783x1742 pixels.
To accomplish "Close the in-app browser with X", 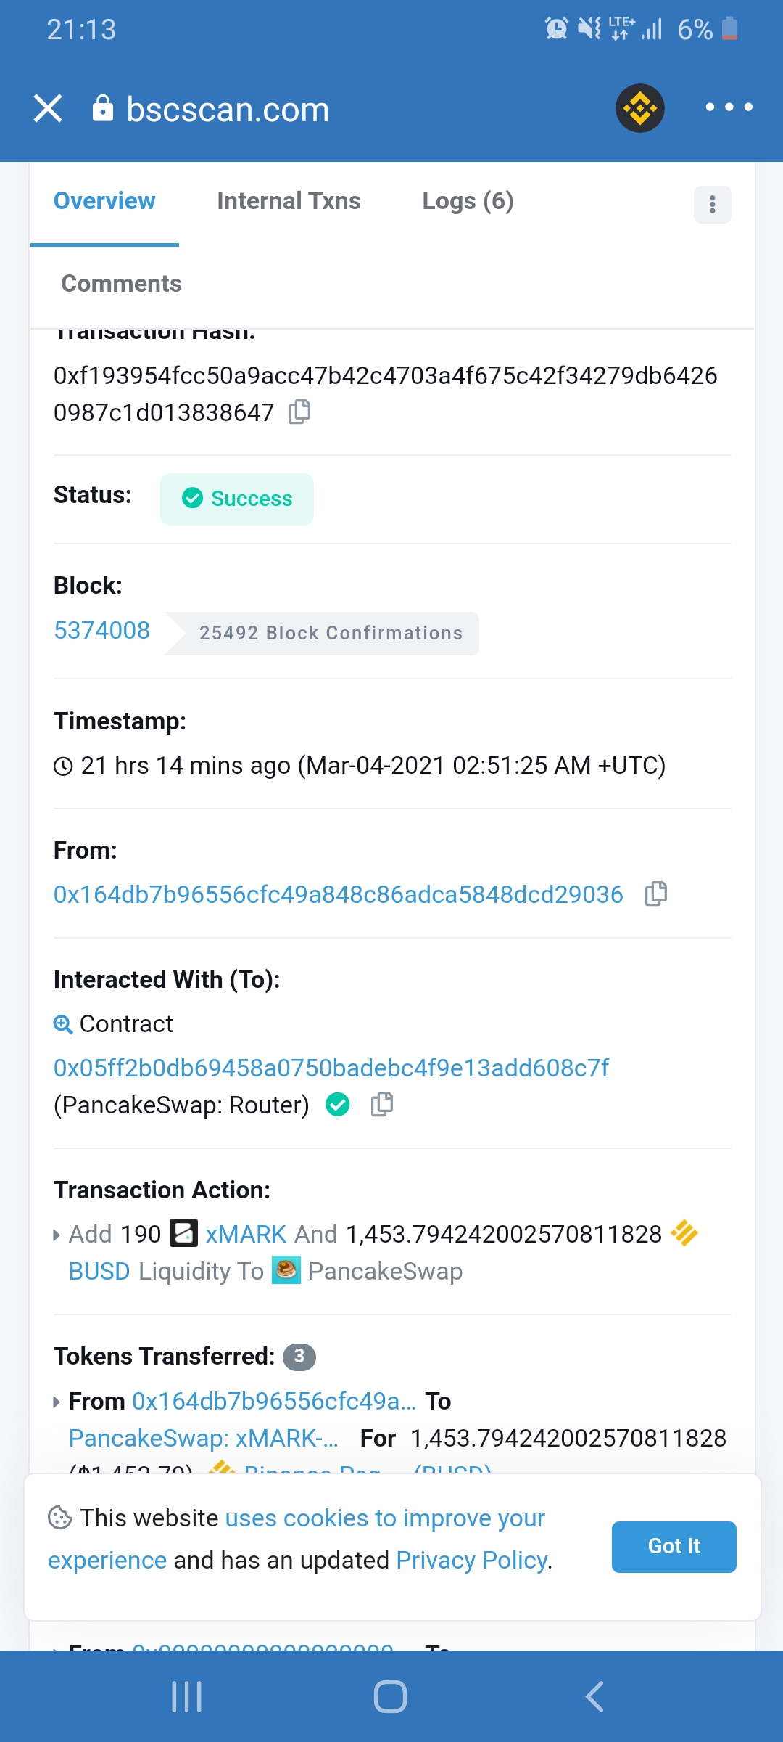I will 48,108.
